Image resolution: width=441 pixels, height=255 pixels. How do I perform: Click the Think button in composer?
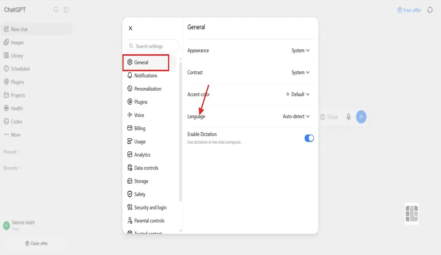(329, 117)
